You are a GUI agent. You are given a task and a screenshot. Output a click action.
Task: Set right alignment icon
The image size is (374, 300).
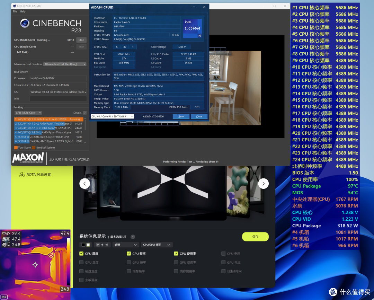(x=107, y=245)
